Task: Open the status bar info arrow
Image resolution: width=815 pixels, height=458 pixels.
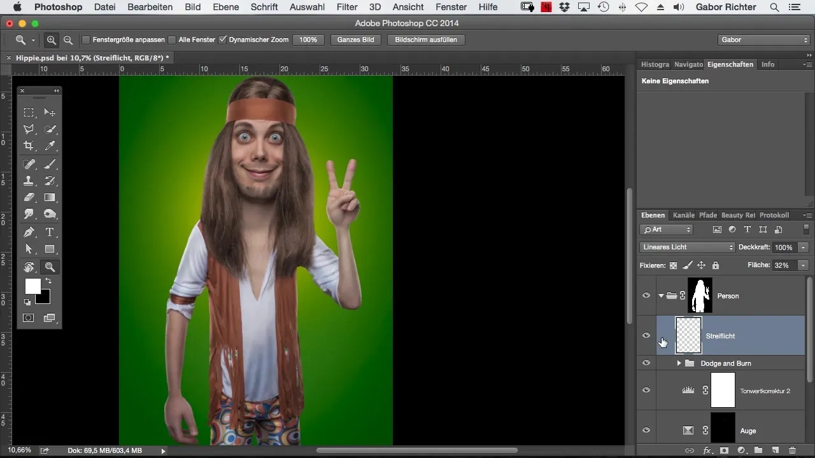Action: (x=163, y=450)
